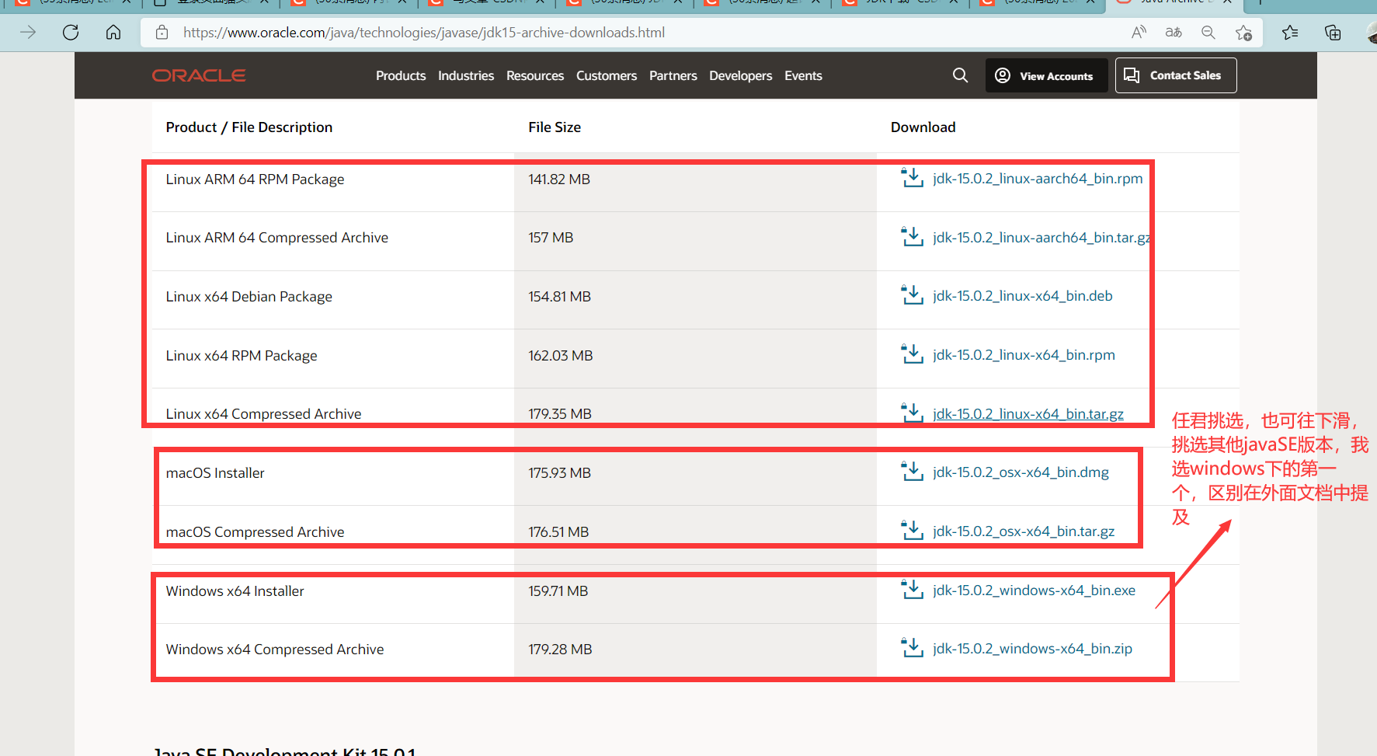This screenshot has height=756, width=1377.
Task: Open the jdk-15.0.2_linux-x64_bin.tar.gz download link
Action: [1028, 413]
